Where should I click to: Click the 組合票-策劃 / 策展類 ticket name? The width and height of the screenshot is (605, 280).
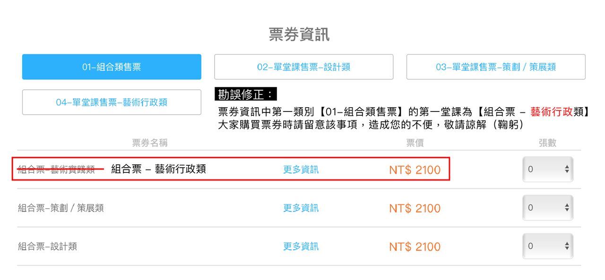point(61,208)
